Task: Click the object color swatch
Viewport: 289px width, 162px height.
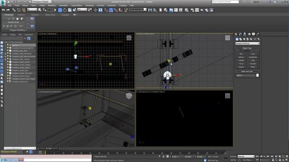Action: pos(257,75)
